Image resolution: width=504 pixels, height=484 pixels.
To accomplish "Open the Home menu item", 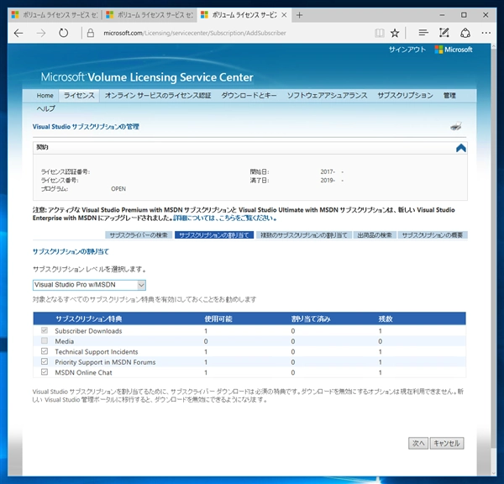I will 45,96.
